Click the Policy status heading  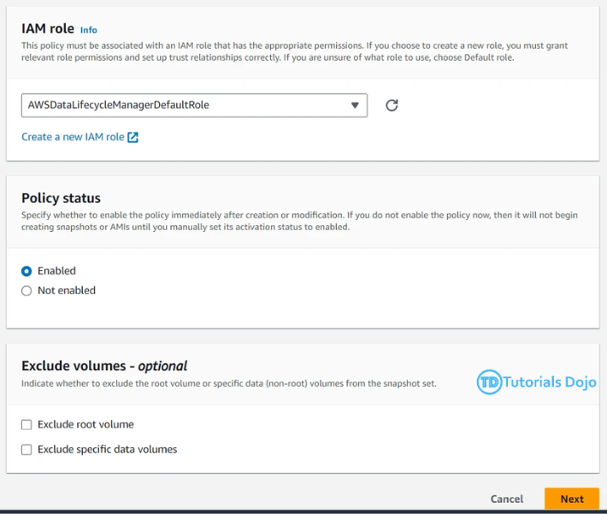coord(62,198)
